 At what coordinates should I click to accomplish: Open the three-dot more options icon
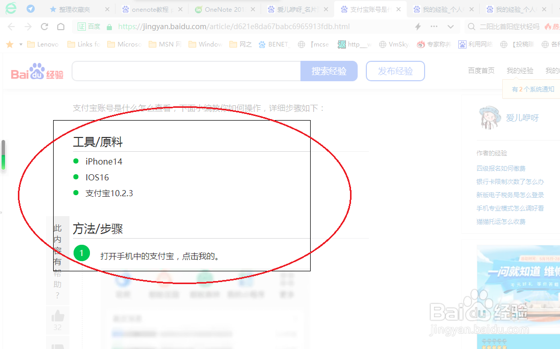(434, 27)
